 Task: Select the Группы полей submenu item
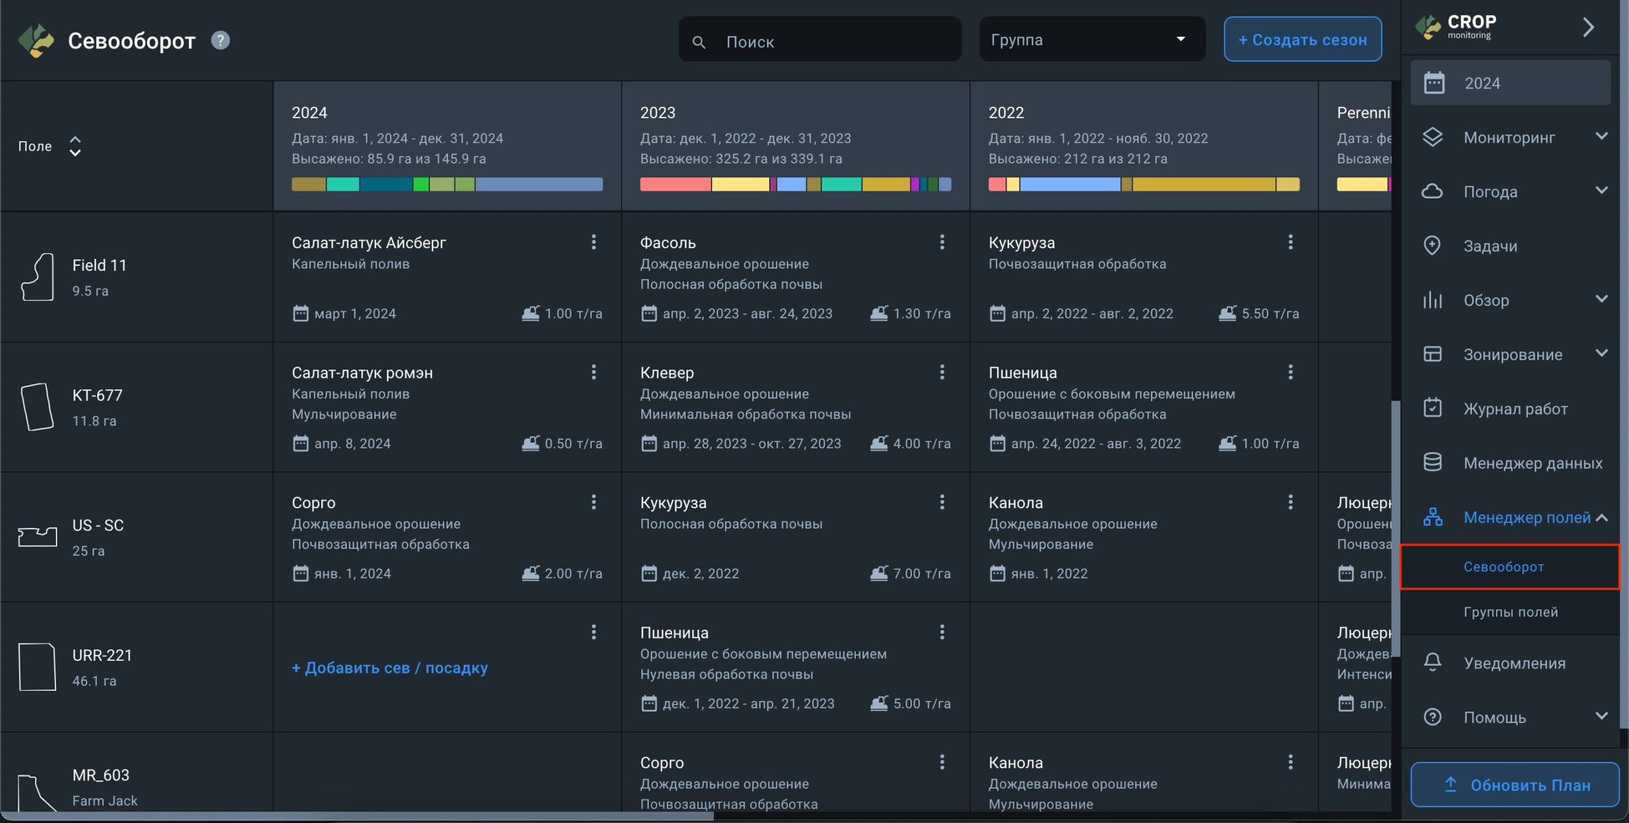click(x=1509, y=612)
